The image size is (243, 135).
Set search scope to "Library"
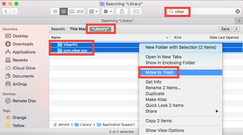pos(100,29)
